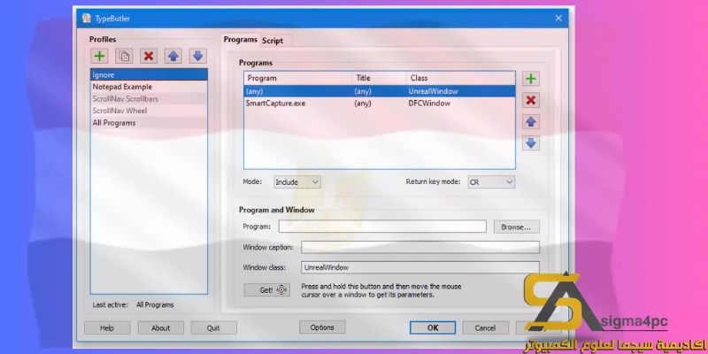Sort by Title column header
This screenshot has height=354, width=708.
click(380, 78)
